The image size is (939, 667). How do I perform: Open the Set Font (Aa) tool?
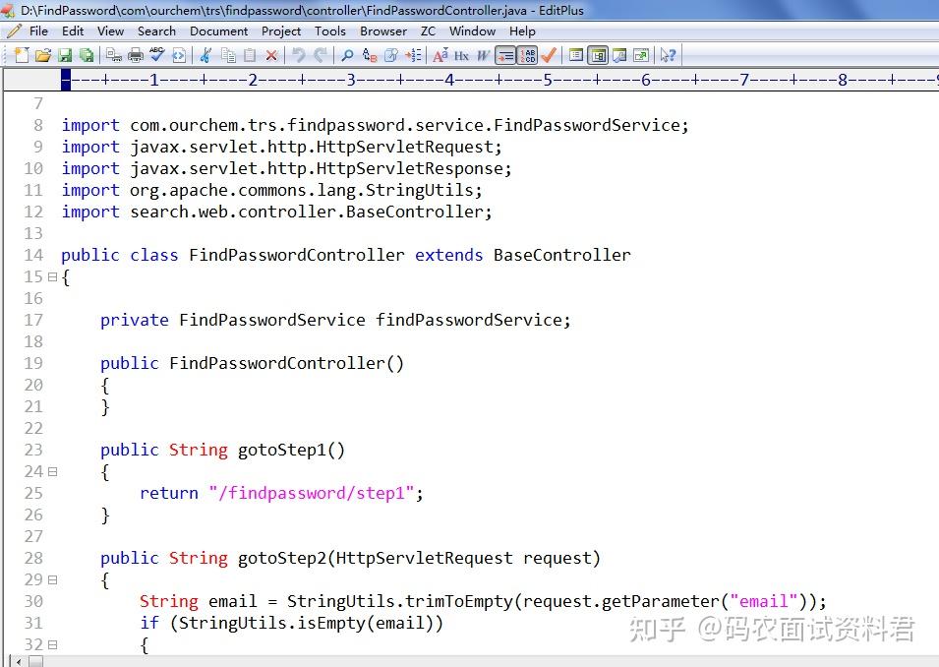pyautogui.click(x=440, y=55)
